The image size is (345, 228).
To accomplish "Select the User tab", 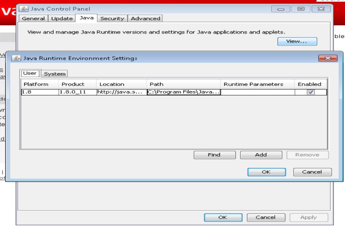I will click(30, 73).
